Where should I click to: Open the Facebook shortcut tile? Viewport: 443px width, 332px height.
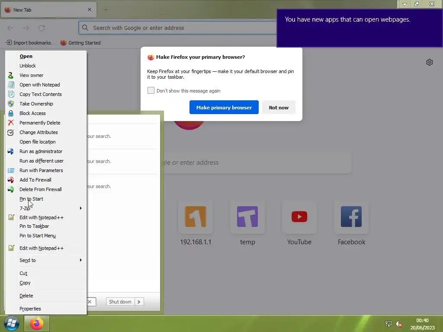351,217
